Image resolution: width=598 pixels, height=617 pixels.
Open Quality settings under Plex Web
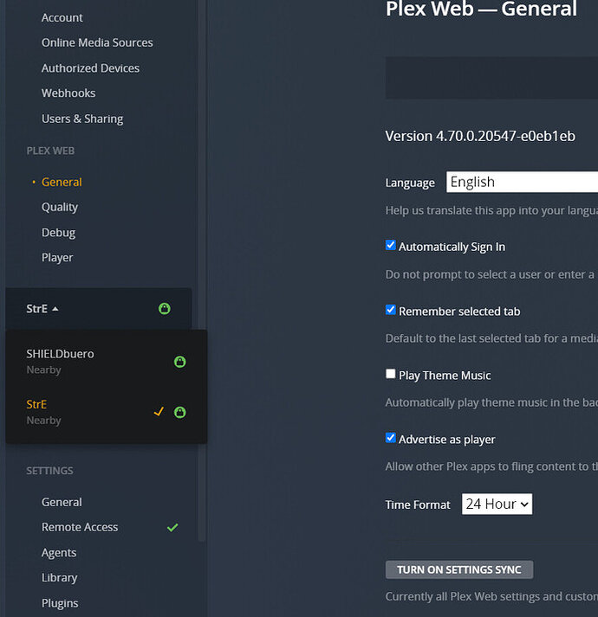[x=60, y=208]
